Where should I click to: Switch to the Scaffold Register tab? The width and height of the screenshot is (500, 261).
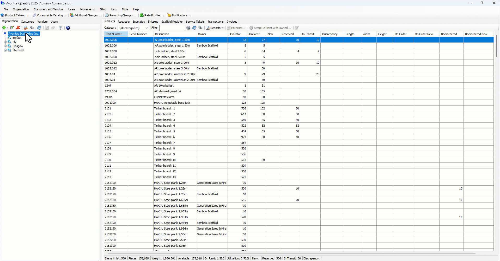[x=172, y=22]
